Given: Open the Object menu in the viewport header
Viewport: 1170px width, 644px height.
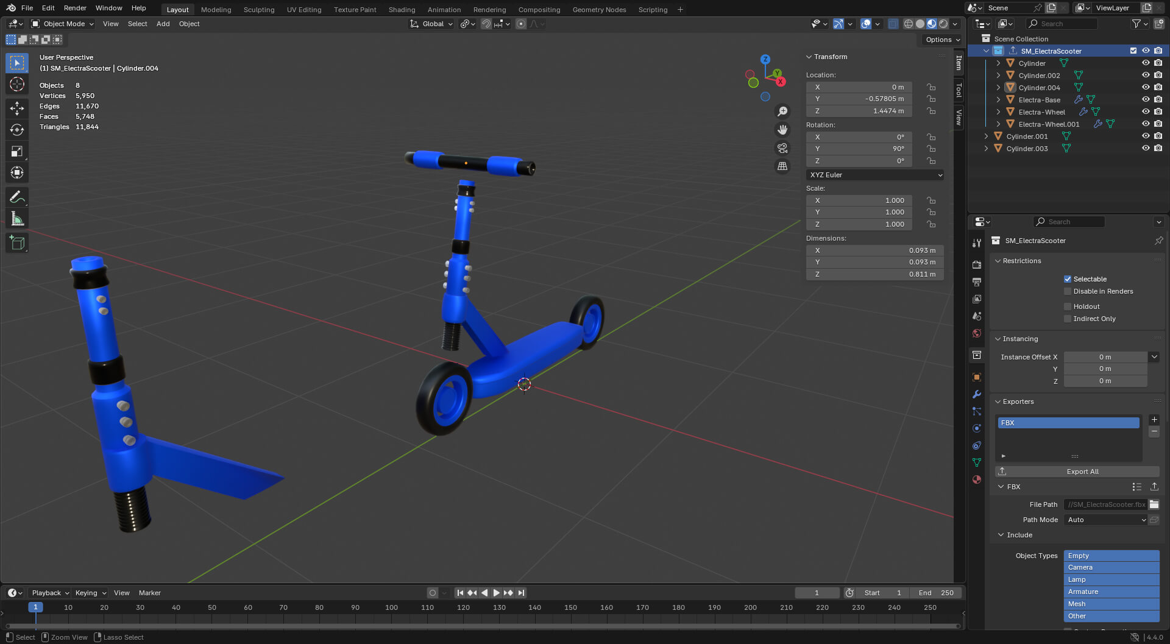Looking at the screenshot, I should pos(189,24).
